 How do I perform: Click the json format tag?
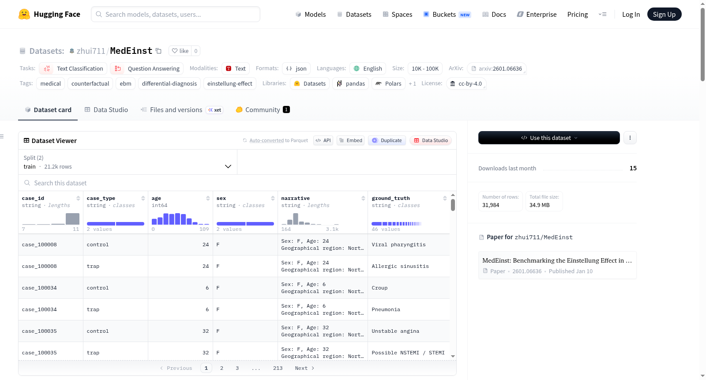point(296,68)
